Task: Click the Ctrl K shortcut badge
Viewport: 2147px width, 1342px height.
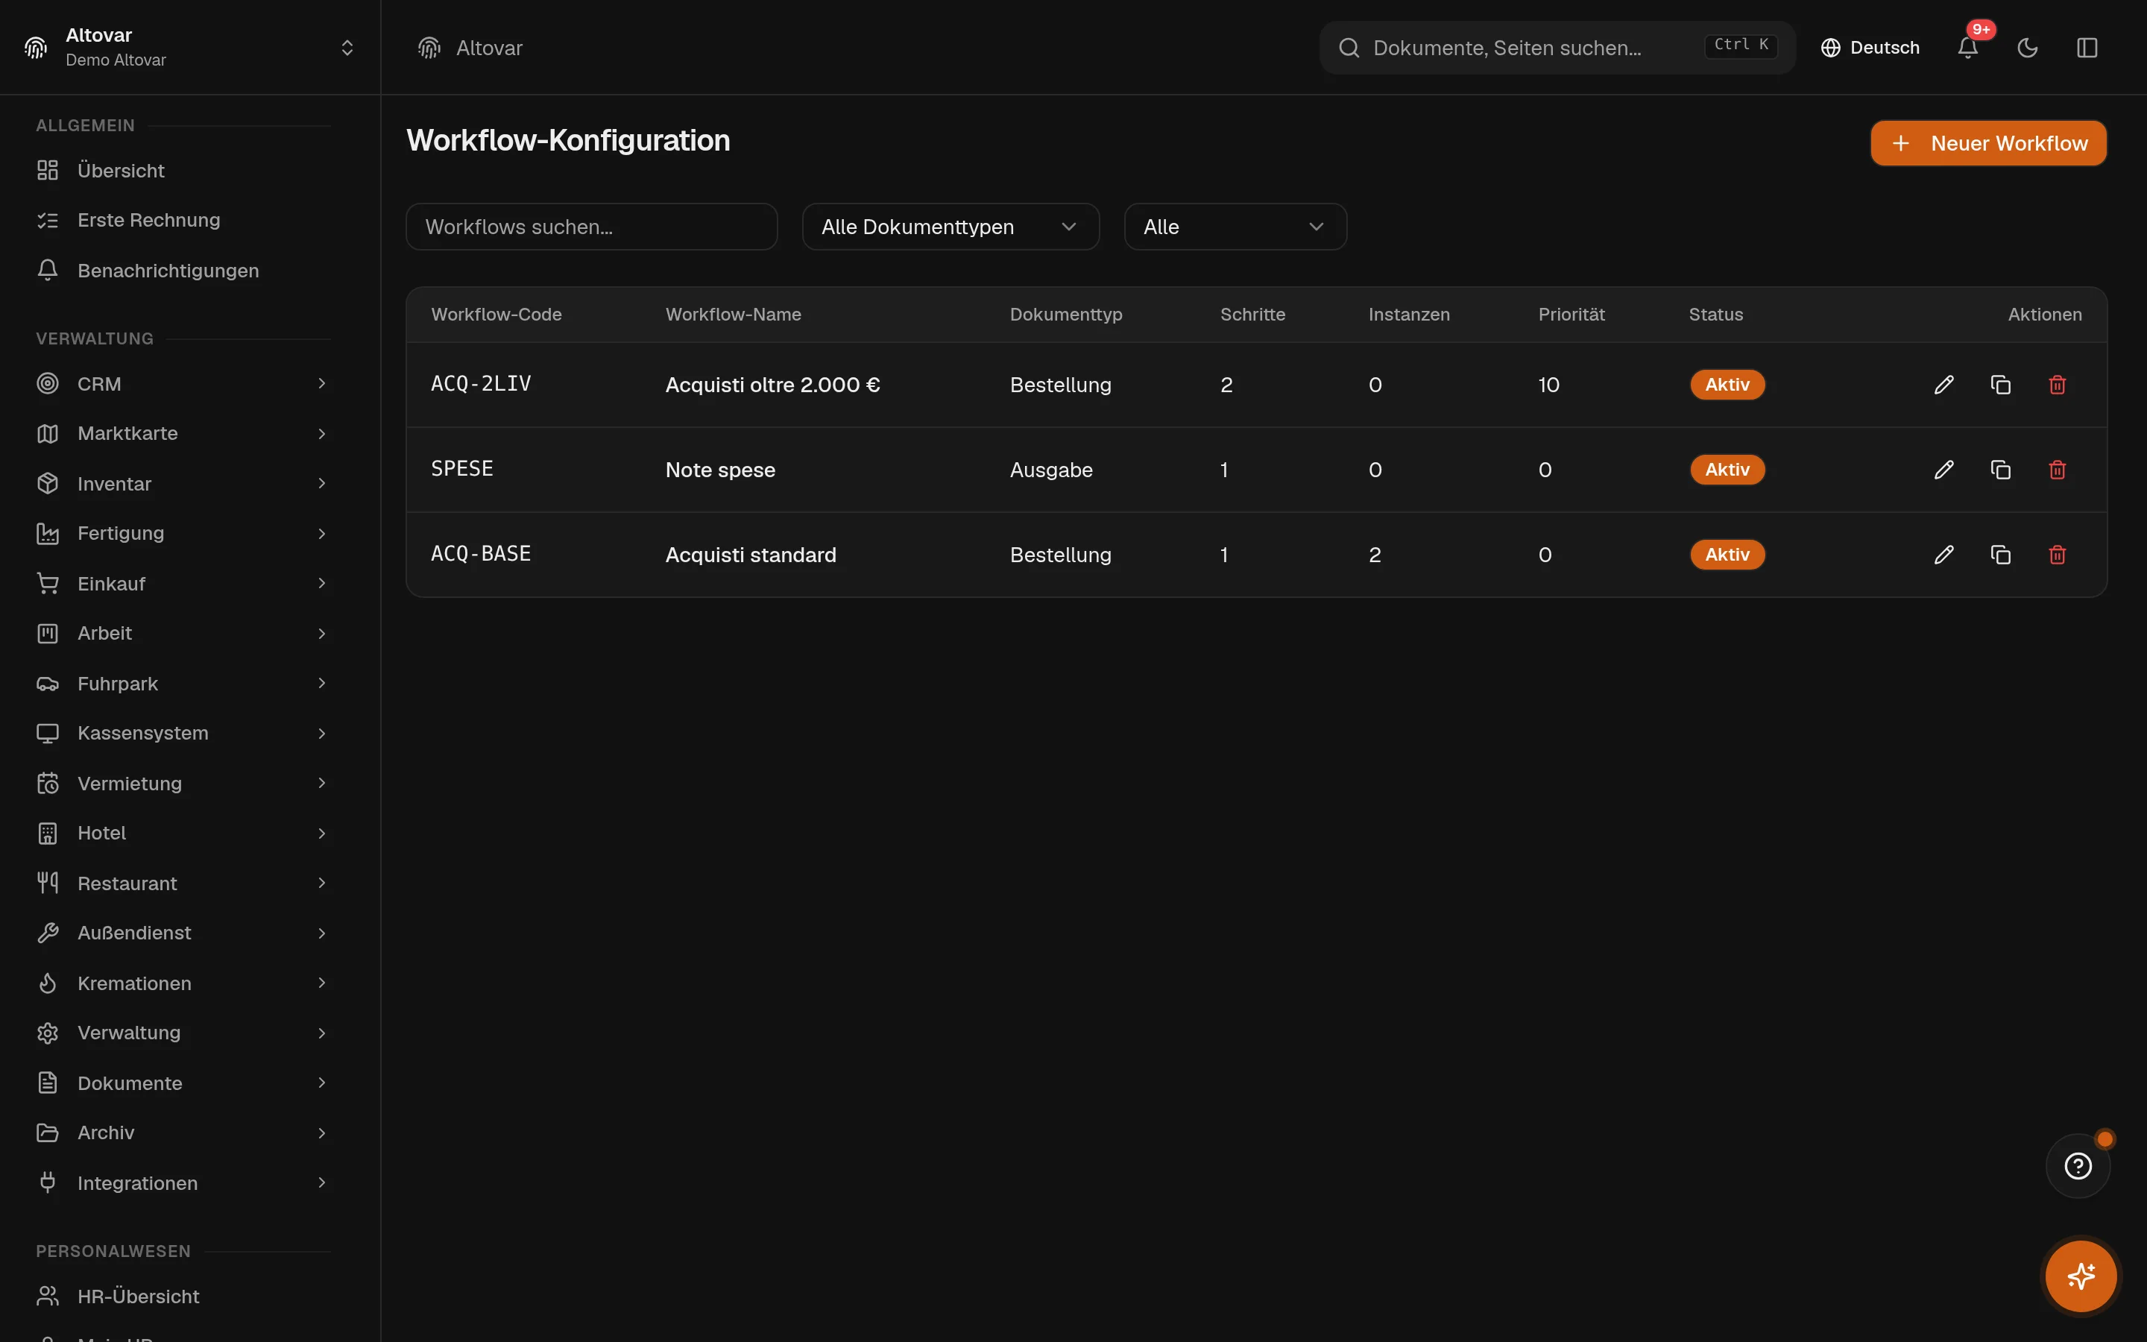Action: 1741,45
